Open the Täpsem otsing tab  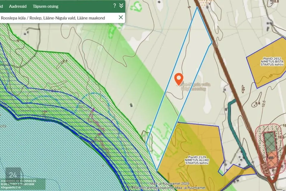[46, 6]
